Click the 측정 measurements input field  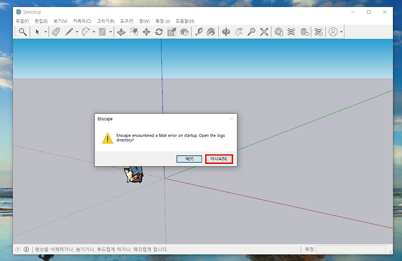point(351,249)
